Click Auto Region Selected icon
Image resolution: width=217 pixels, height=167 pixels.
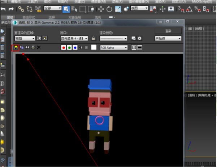pos(45,39)
